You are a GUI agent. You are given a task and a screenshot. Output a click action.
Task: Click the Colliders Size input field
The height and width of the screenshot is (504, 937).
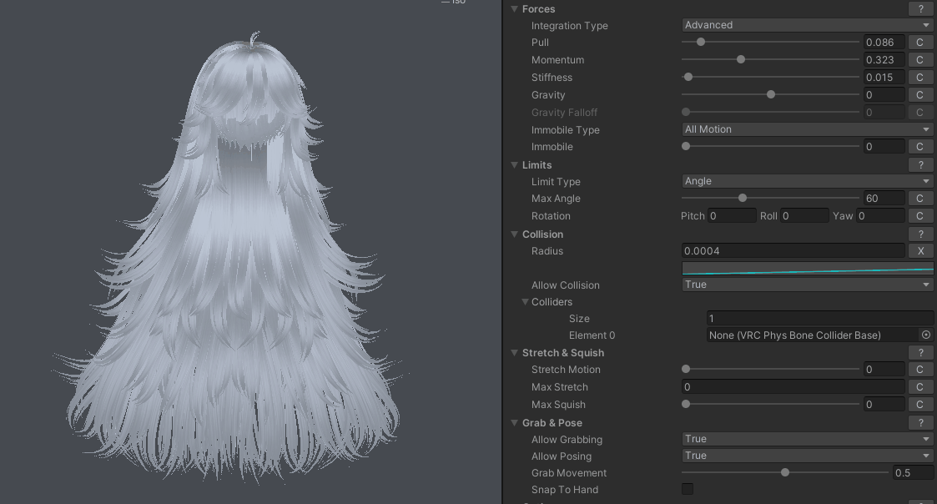click(x=819, y=319)
